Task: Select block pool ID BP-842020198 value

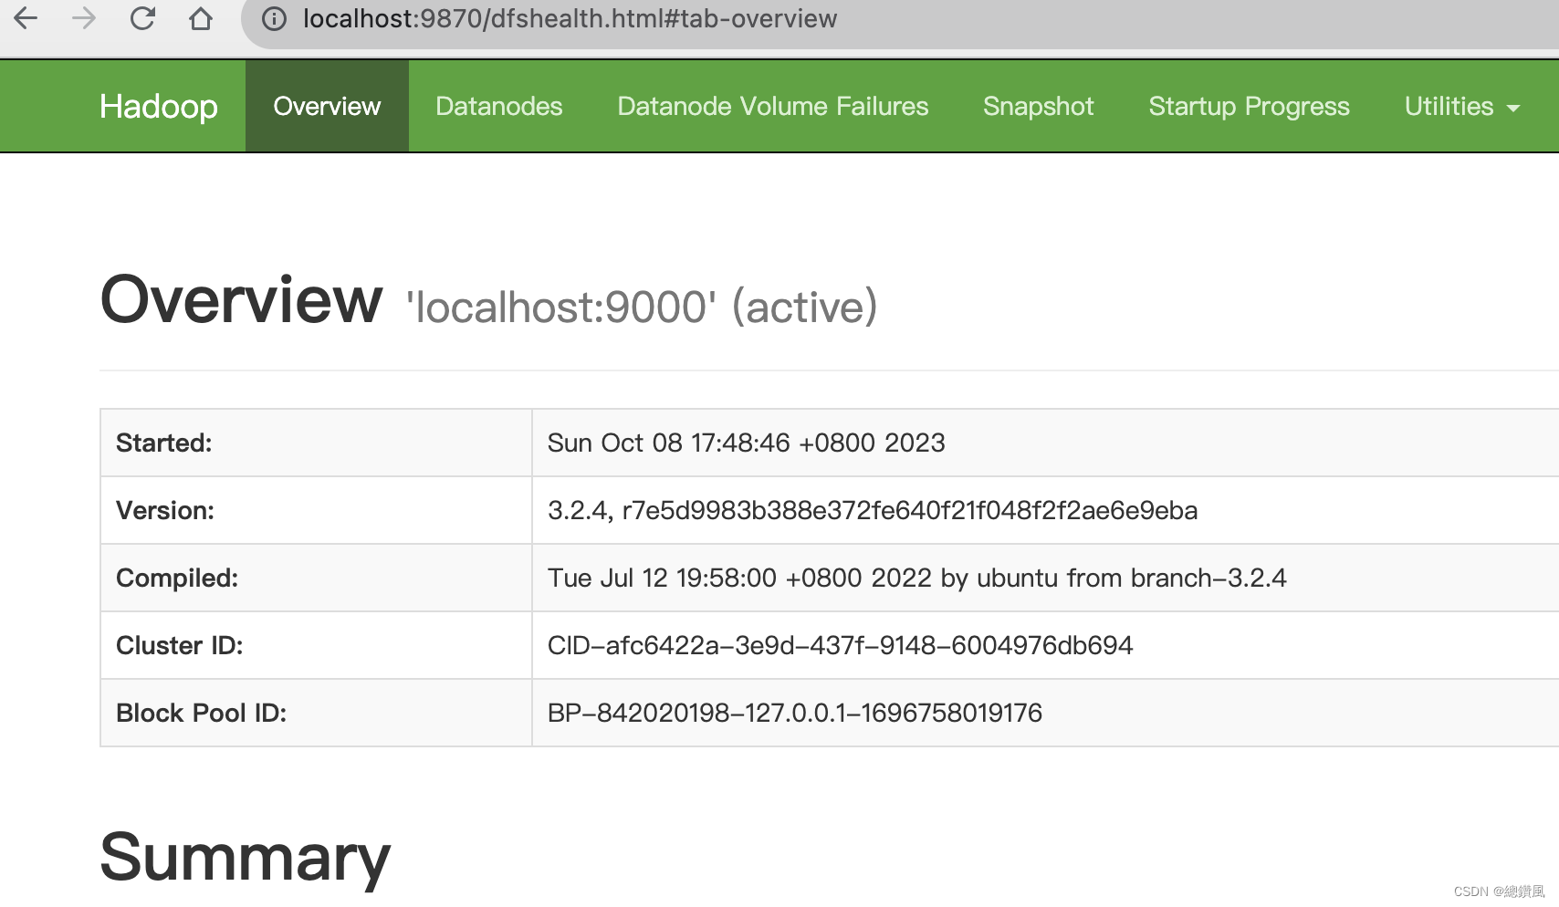Action: (x=795, y=713)
